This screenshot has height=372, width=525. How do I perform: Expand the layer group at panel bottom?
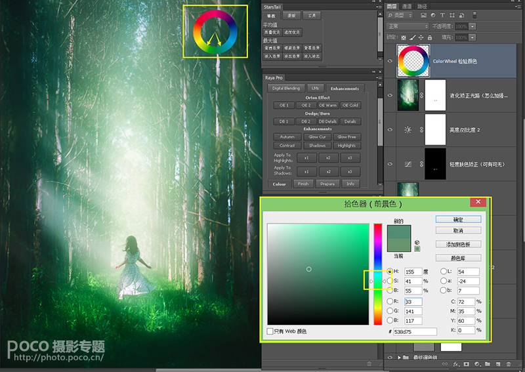pyautogui.click(x=399, y=358)
